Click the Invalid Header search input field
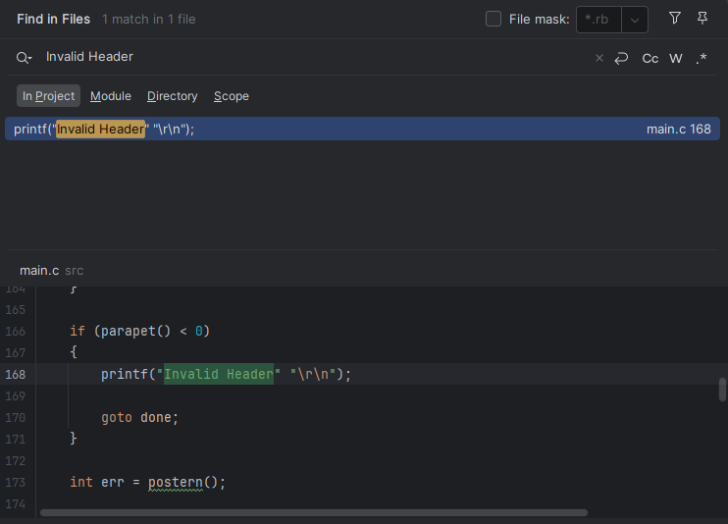728x524 pixels. tap(294, 58)
